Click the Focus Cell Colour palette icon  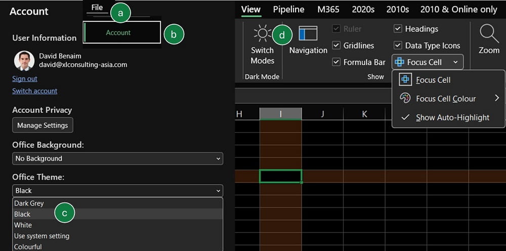coord(405,98)
